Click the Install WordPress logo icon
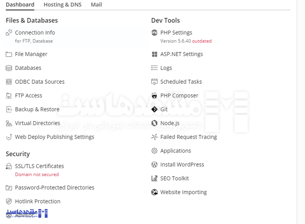Viewport: 305px width, 224px height. click(x=154, y=164)
